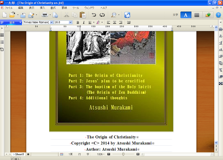Expand the 18.0 font size dropdown
This screenshot has width=223, height=160.
(x=71, y=22)
